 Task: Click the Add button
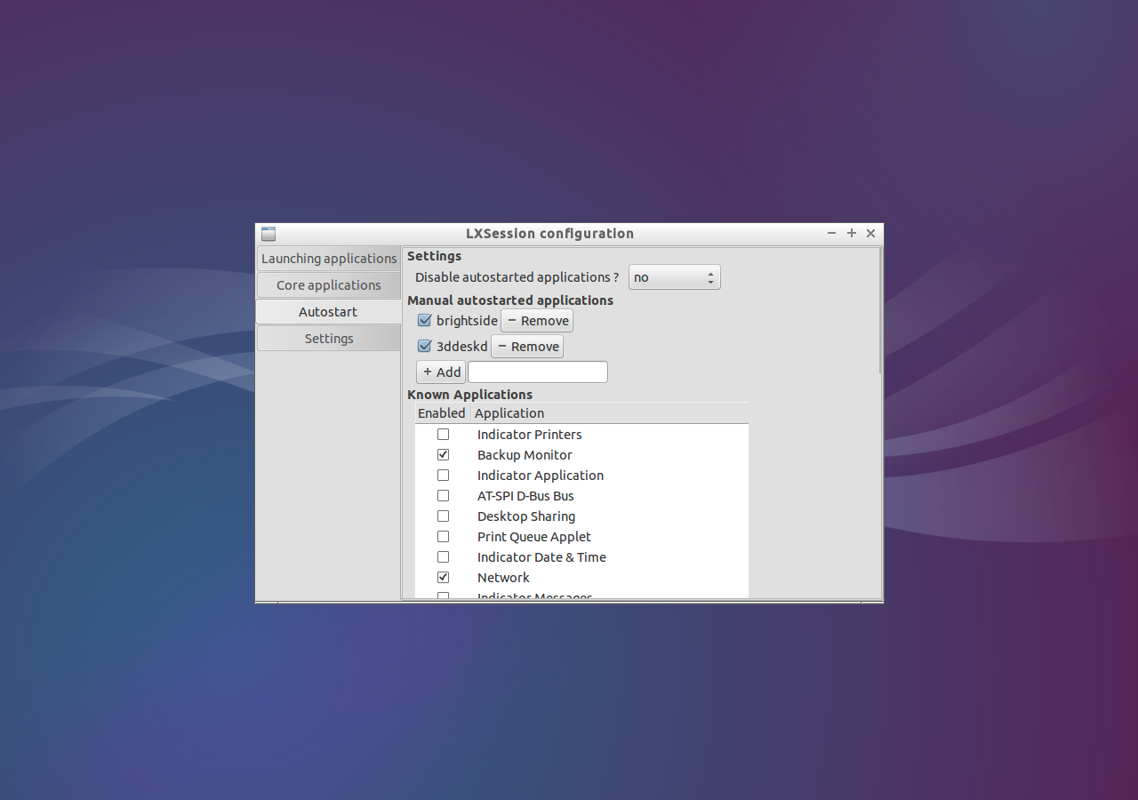[x=441, y=372]
